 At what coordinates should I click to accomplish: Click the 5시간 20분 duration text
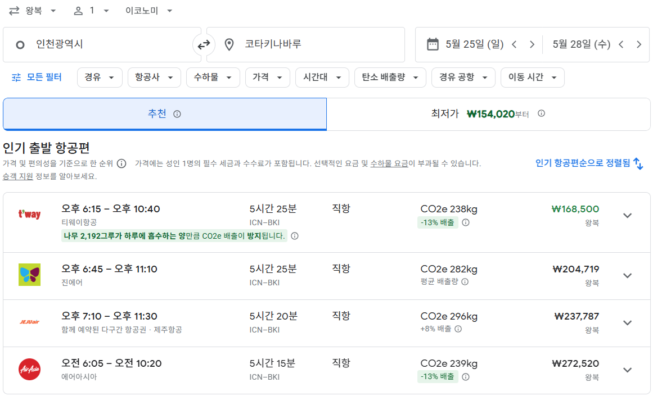point(273,317)
